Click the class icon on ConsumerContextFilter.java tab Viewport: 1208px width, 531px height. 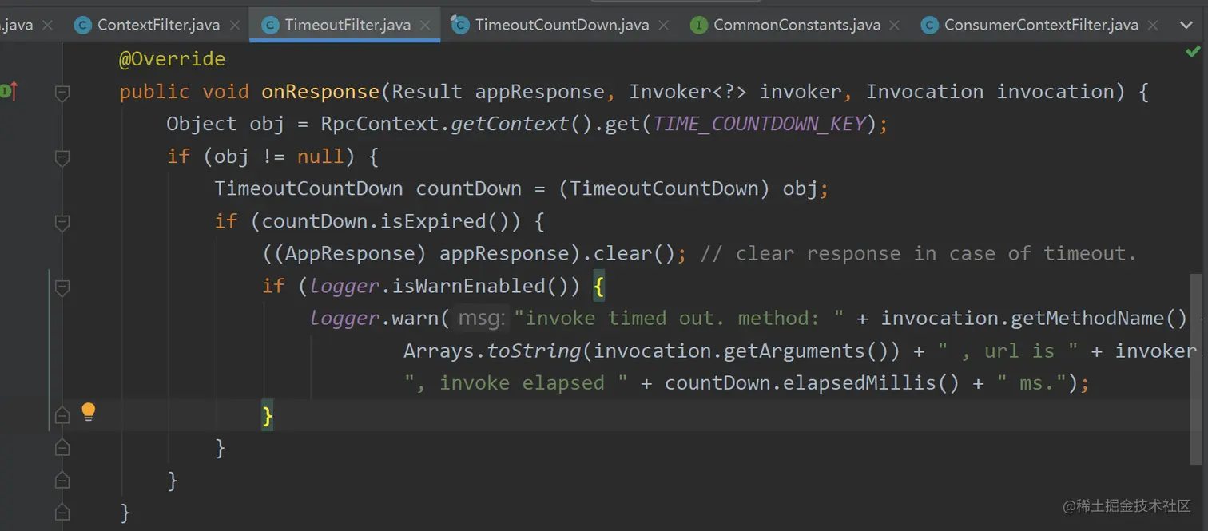click(x=929, y=25)
